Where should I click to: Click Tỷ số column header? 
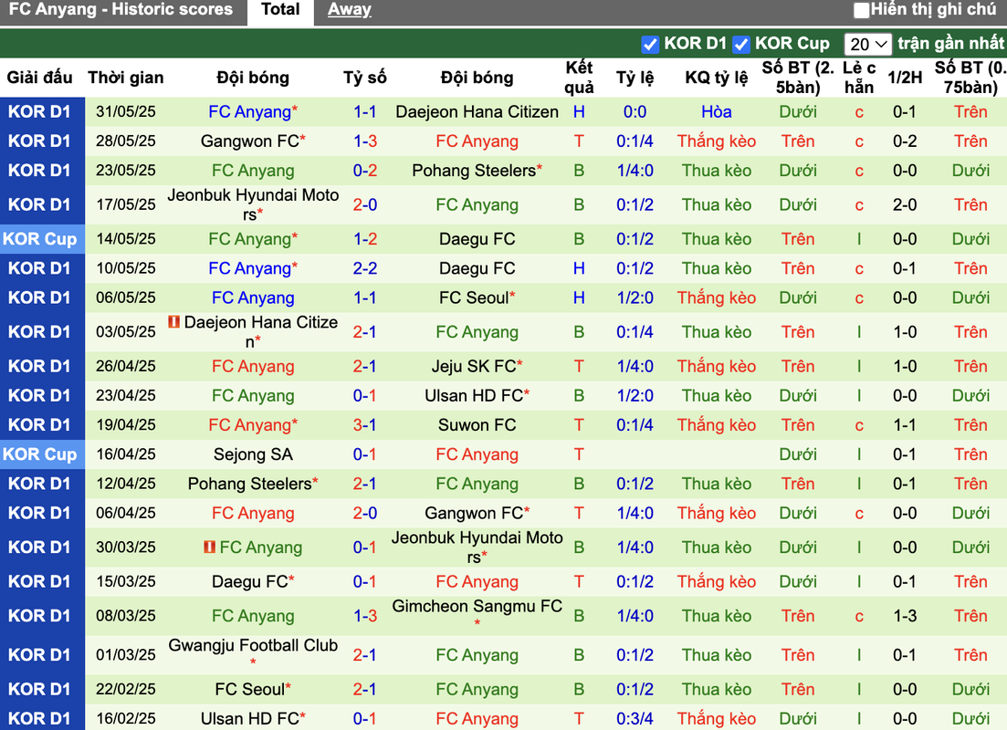(x=365, y=78)
